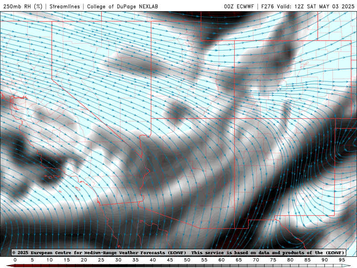357x268 pixels.
Task: Click color scale label "25"
Action: pos(101,260)
